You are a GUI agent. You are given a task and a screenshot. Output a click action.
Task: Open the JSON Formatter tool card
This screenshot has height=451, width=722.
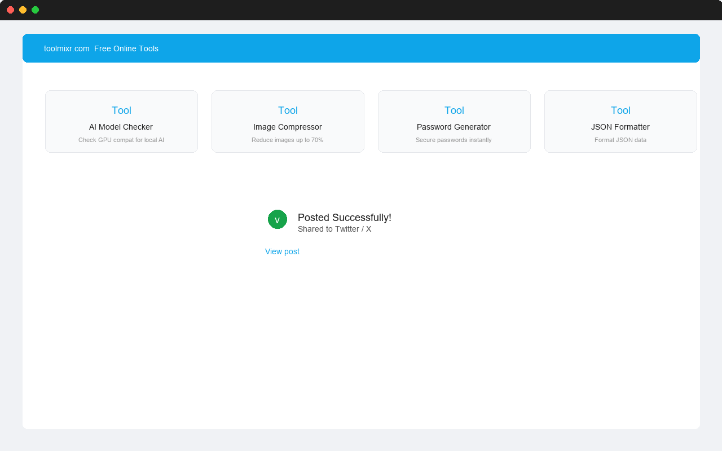pyautogui.click(x=620, y=121)
